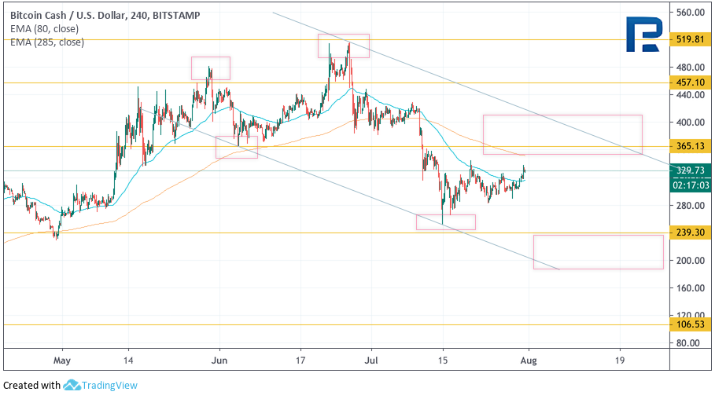Select the lower-right pink rectangle below 239.30
Image resolution: width=715 pixels, height=399 pixels.
(598, 251)
